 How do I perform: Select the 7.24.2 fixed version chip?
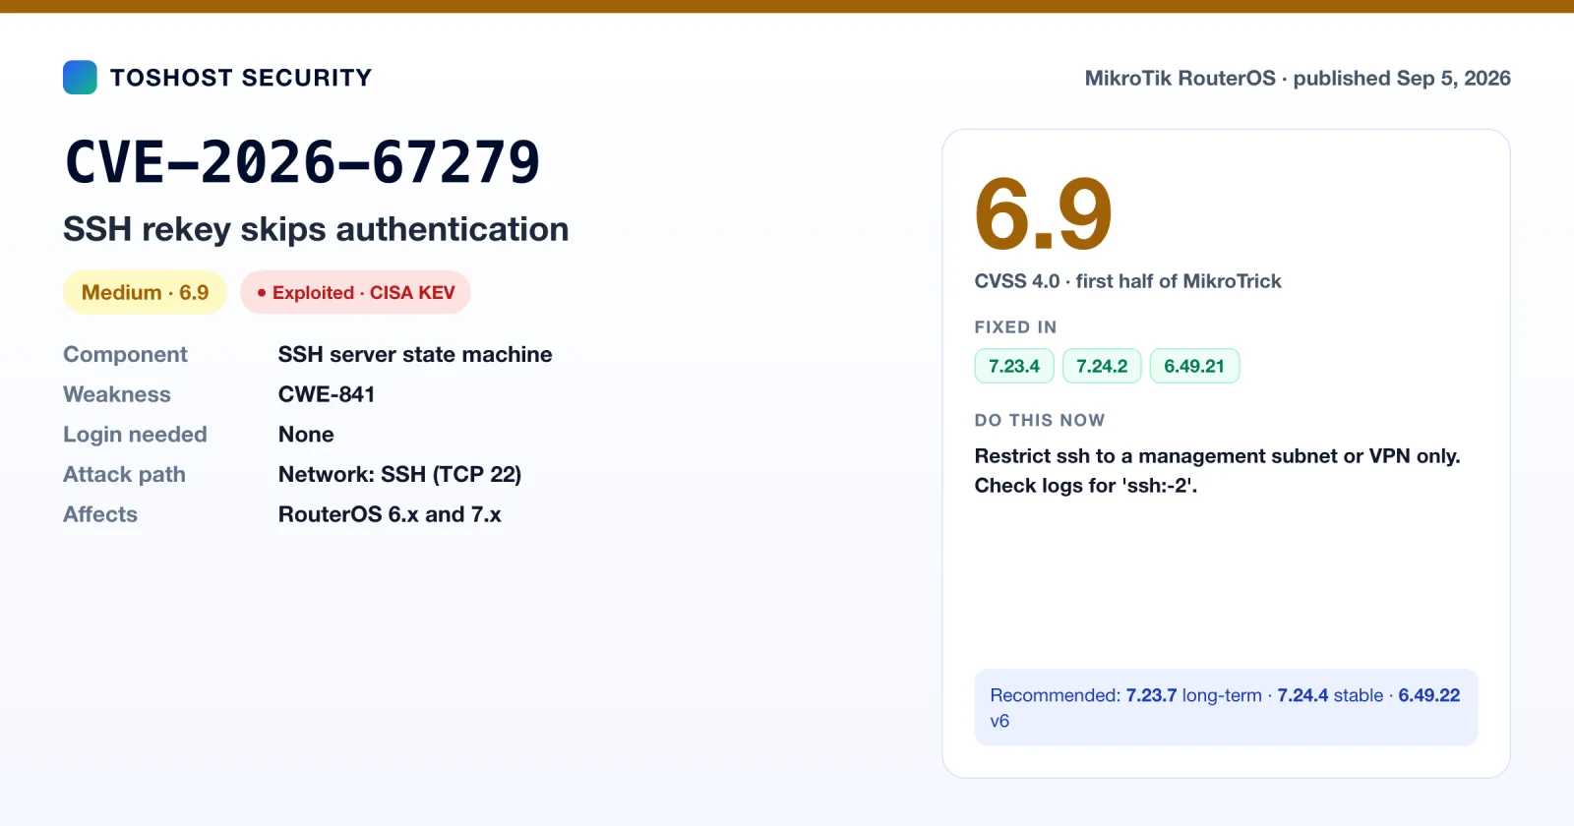click(x=1102, y=366)
